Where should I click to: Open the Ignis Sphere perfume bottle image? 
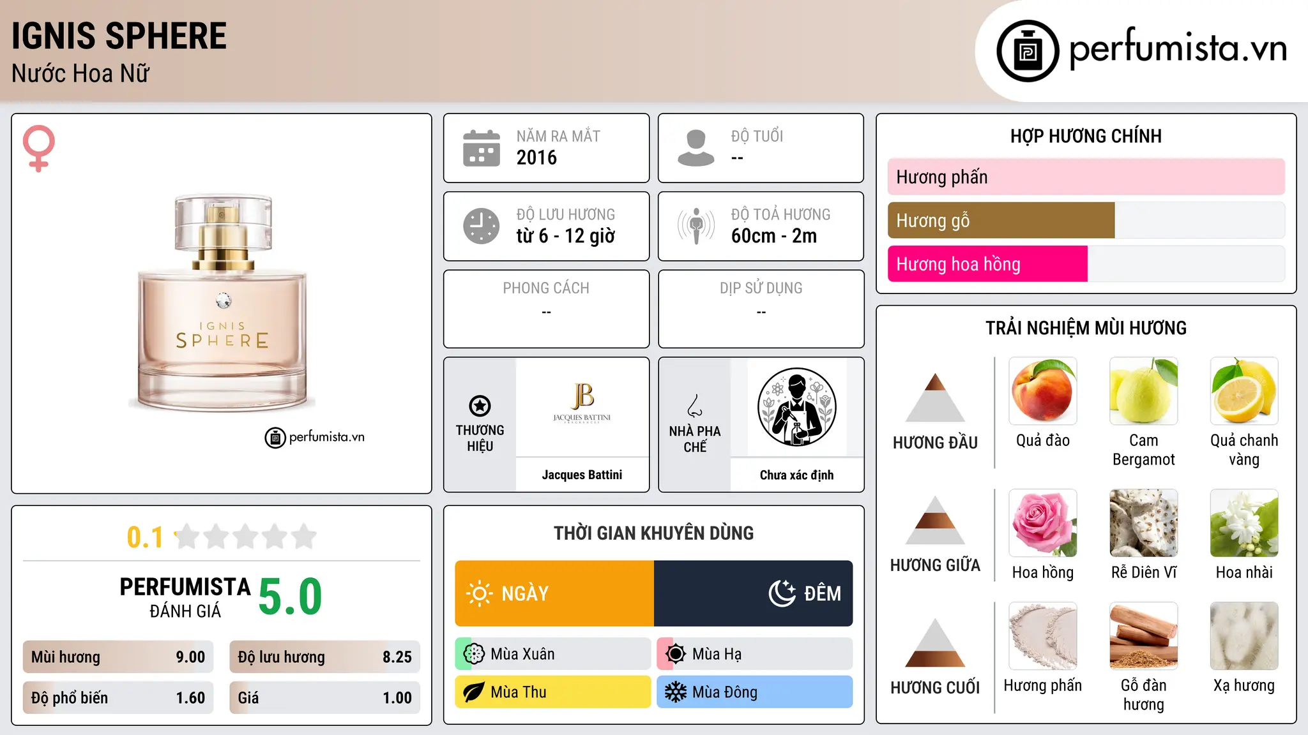click(x=222, y=302)
